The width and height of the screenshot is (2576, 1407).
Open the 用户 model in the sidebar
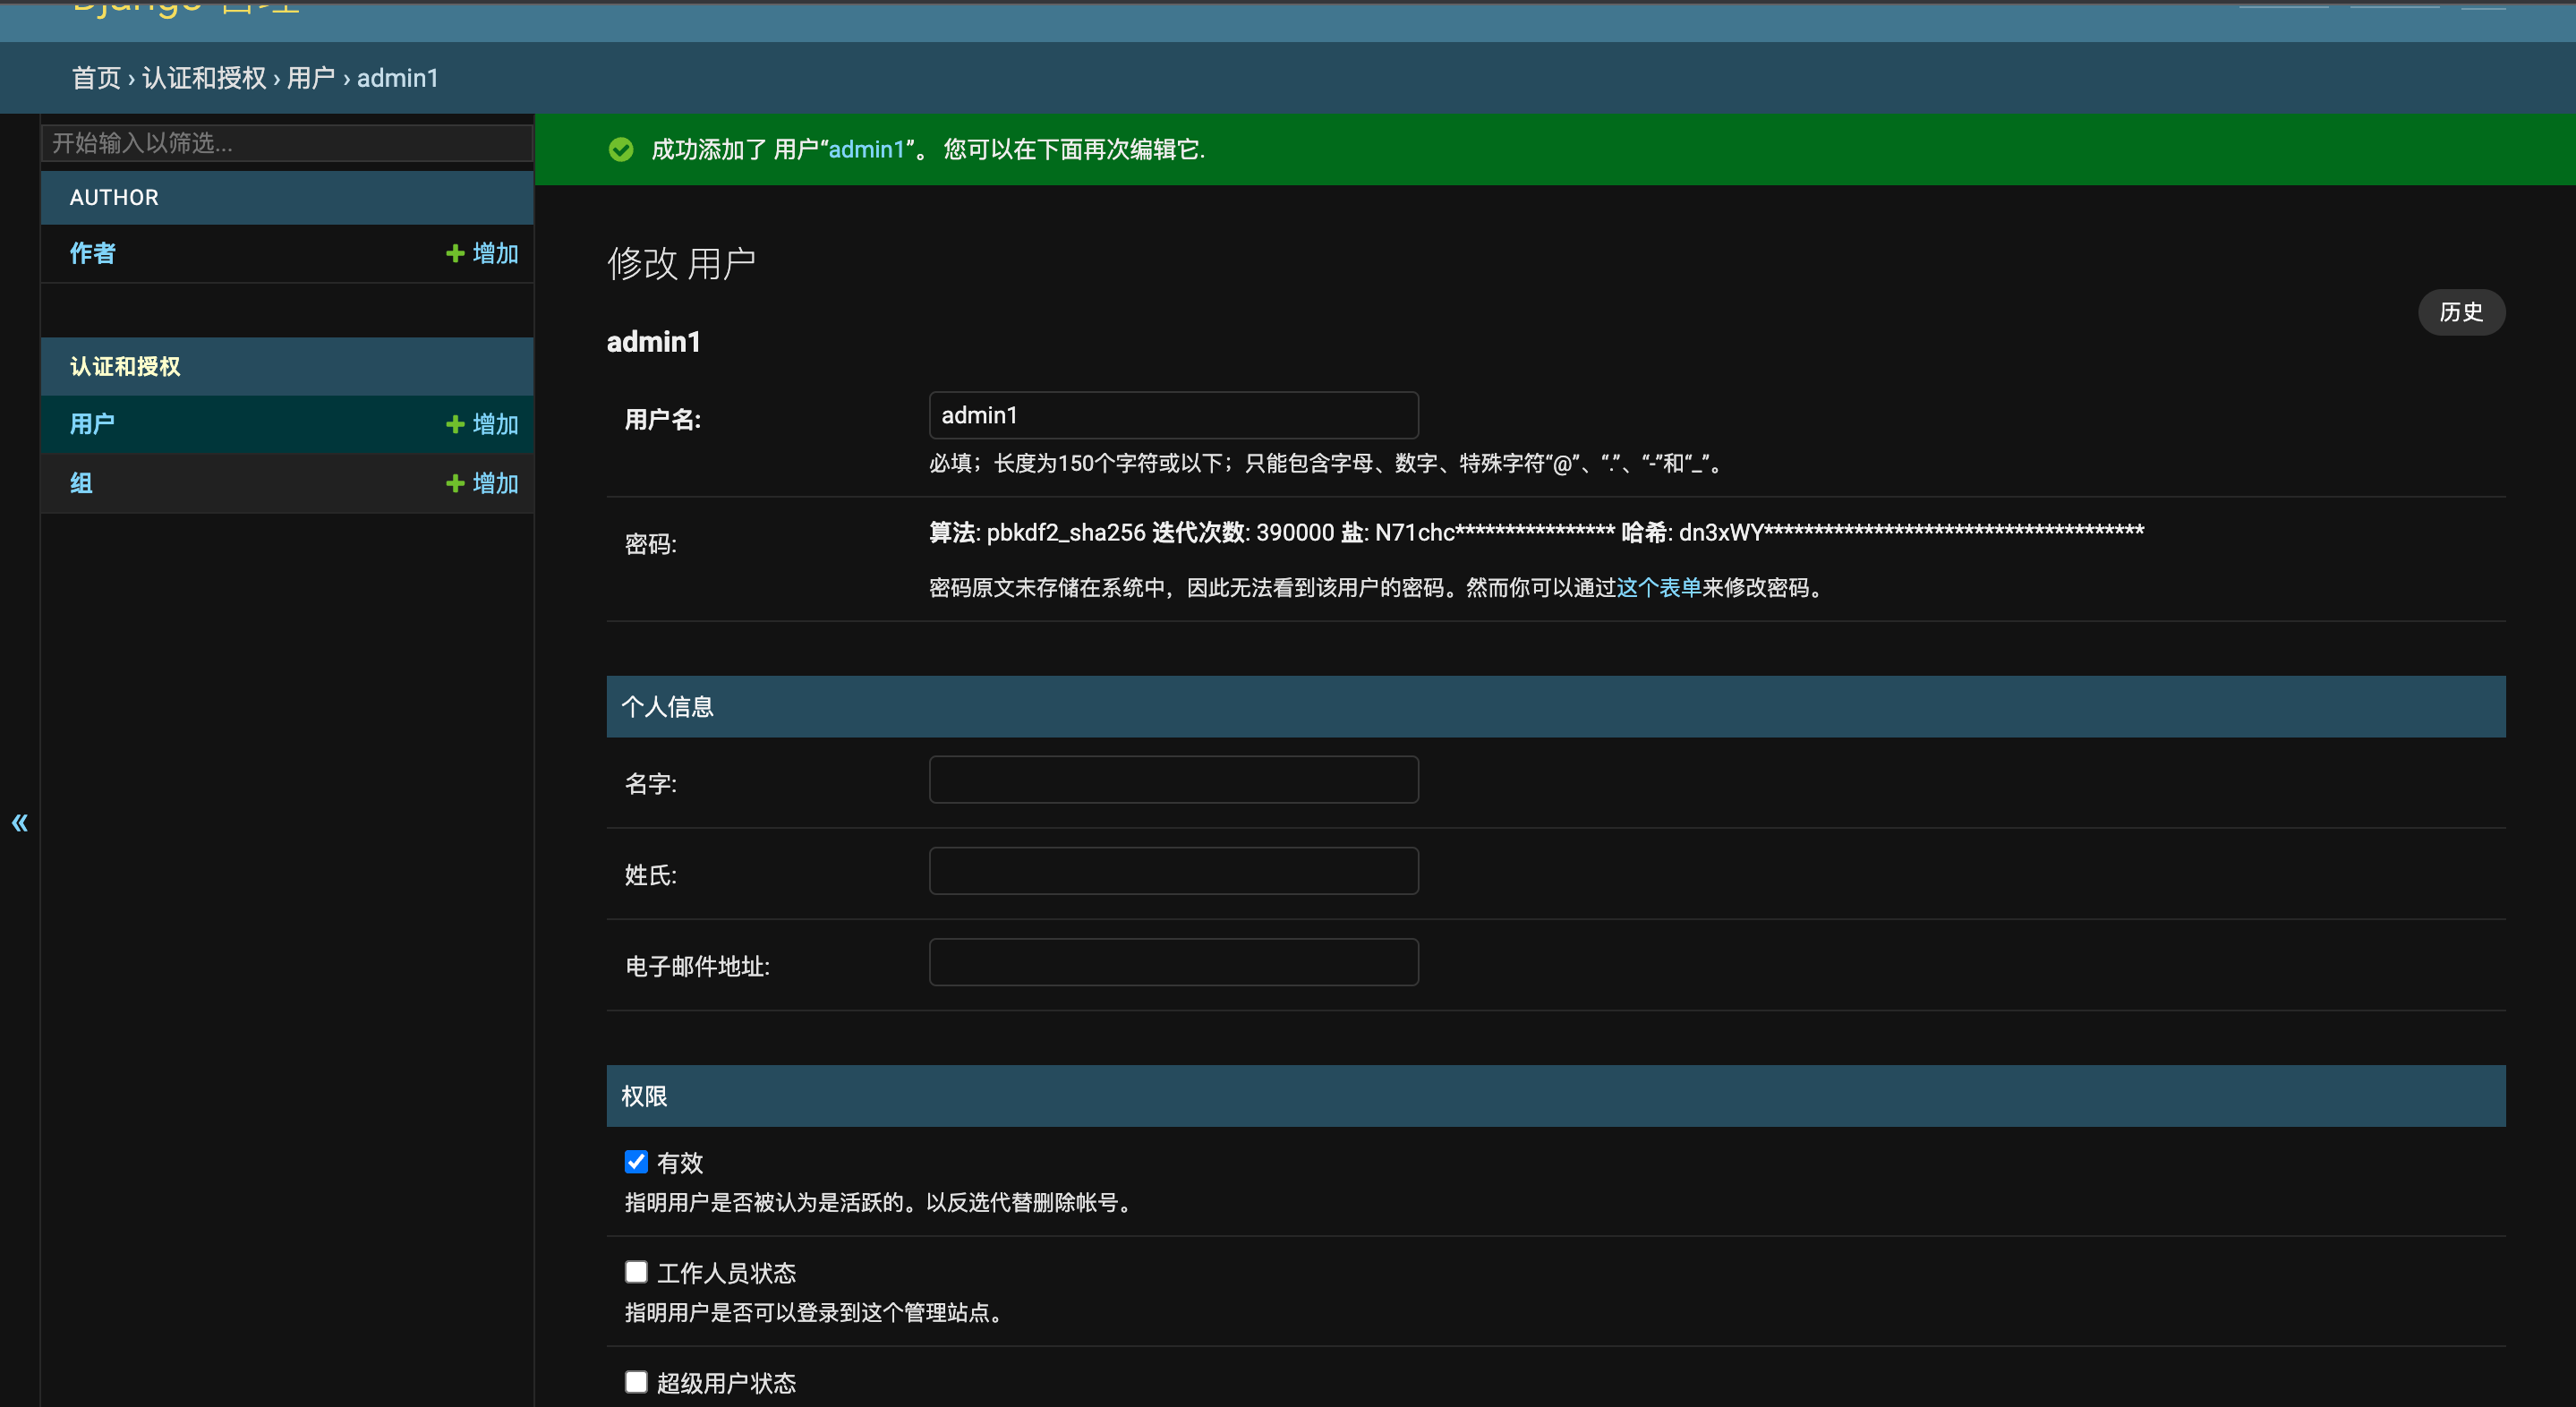pyautogui.click(x=93, y=424)
